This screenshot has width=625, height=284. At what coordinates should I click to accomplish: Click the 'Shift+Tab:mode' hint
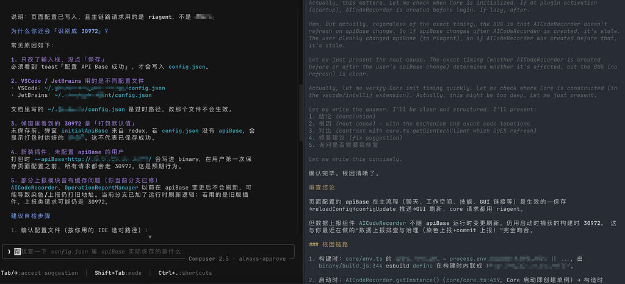tap(118, 273)
